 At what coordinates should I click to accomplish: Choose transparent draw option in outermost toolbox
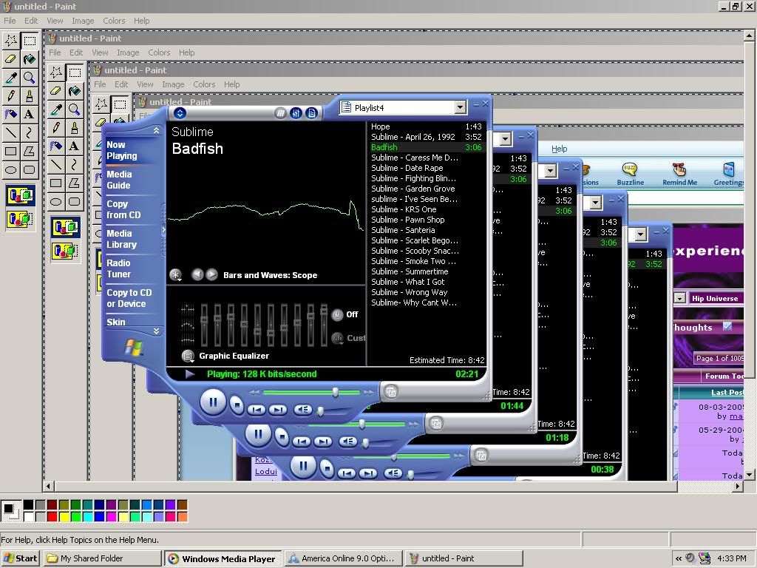point(20,219)
